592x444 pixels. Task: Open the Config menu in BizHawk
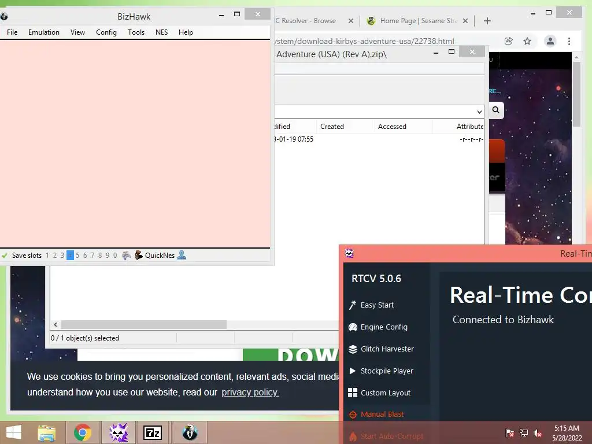click(x=106, y=32)
